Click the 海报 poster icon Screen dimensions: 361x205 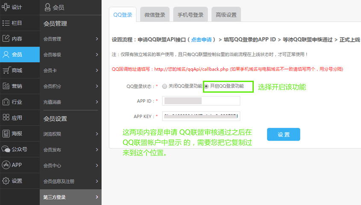click(x=6, y=133)
